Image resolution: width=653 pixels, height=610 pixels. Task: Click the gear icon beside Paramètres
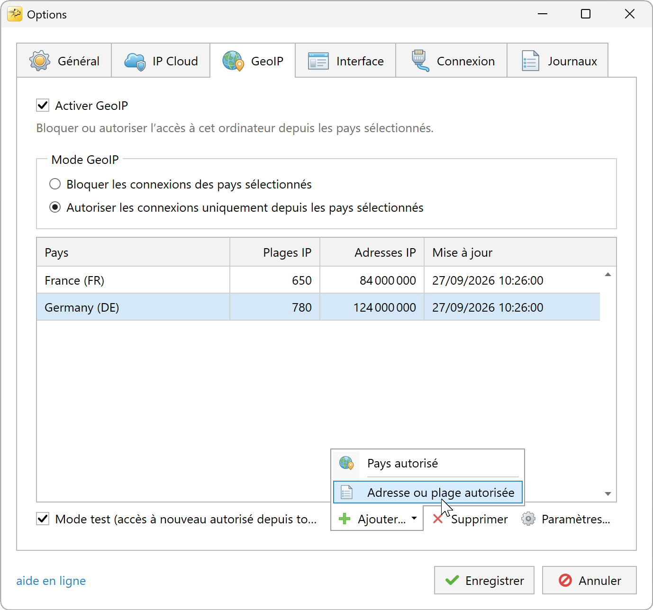click(528, 519)
